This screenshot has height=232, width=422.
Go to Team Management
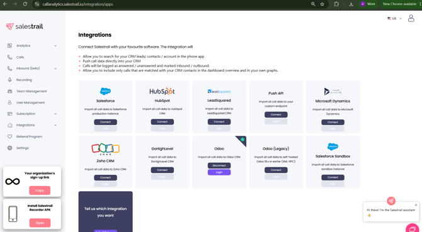pos(32,91)
